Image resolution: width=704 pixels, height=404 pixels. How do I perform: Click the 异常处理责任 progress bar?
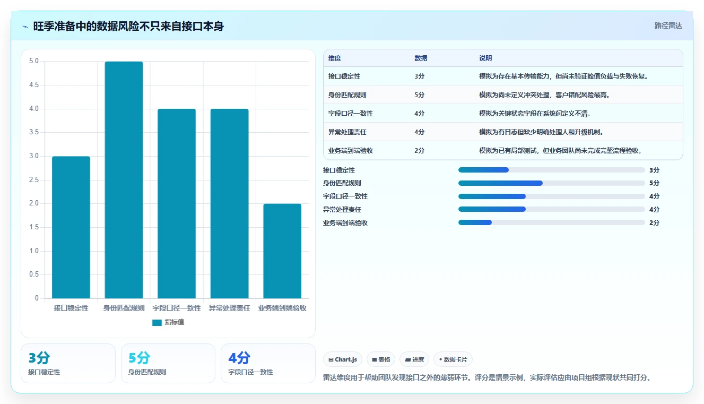[552, 209]
